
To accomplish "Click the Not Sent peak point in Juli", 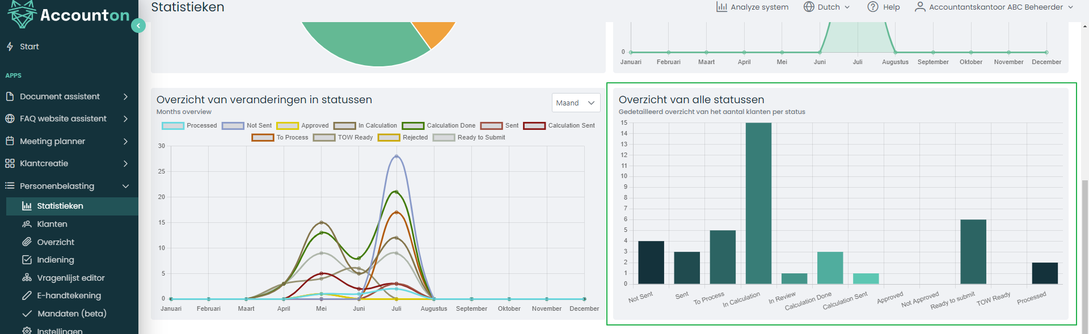I will (x=396, y=156).
